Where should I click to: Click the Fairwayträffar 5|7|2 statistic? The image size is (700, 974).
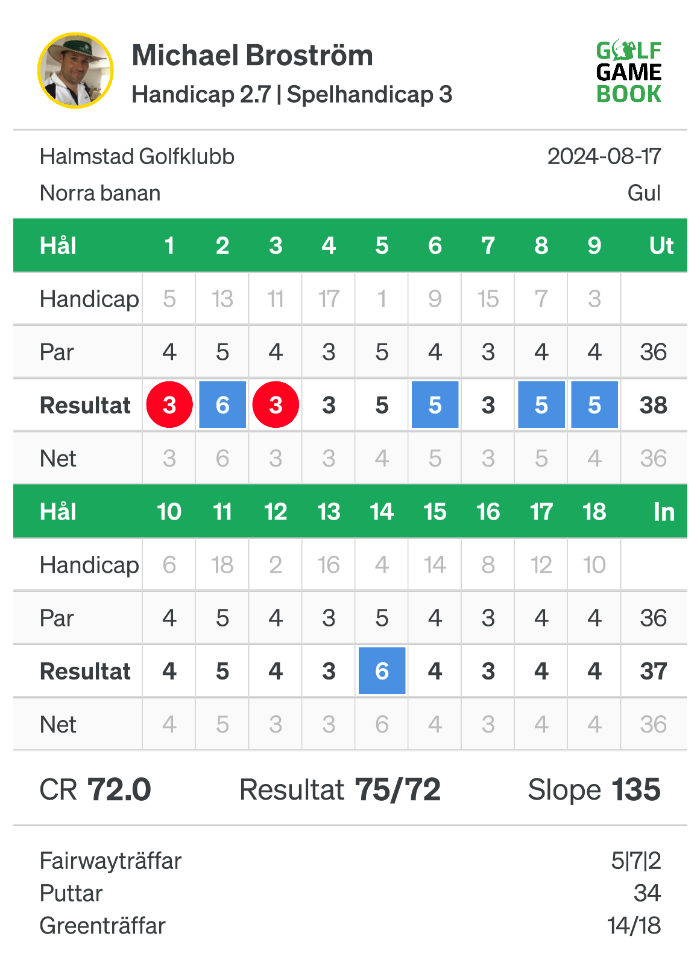click(350, 861)
